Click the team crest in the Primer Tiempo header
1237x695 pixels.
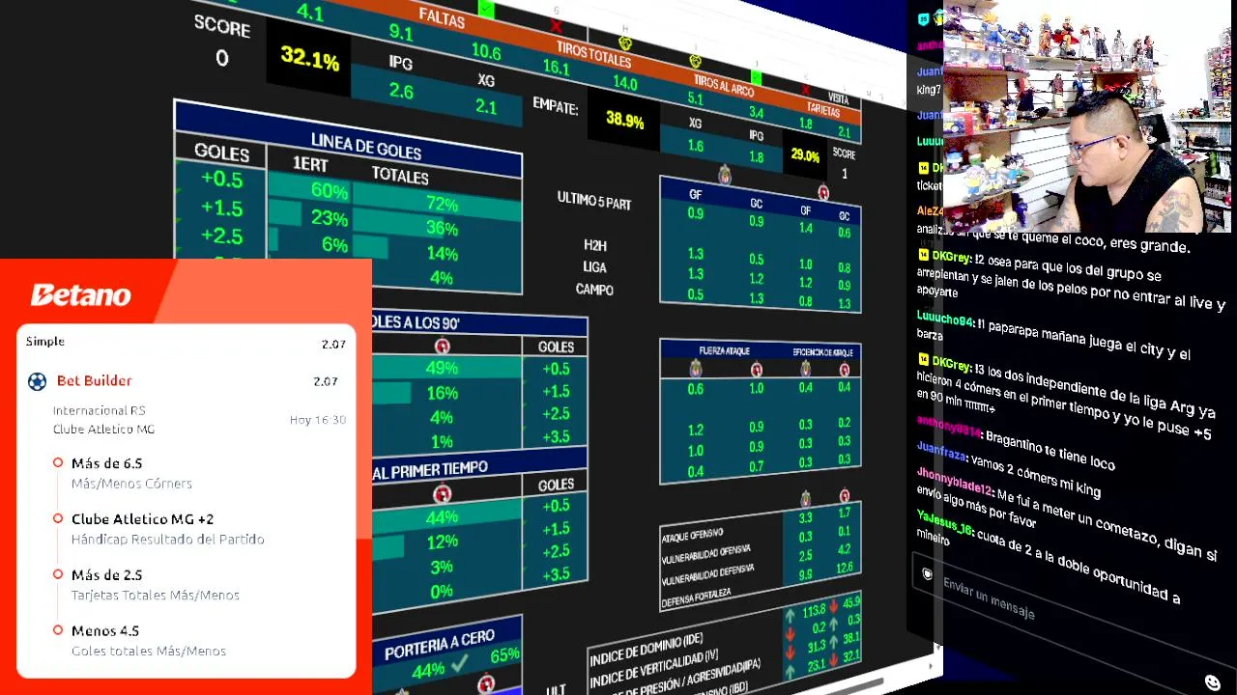[x=443, y=493]
